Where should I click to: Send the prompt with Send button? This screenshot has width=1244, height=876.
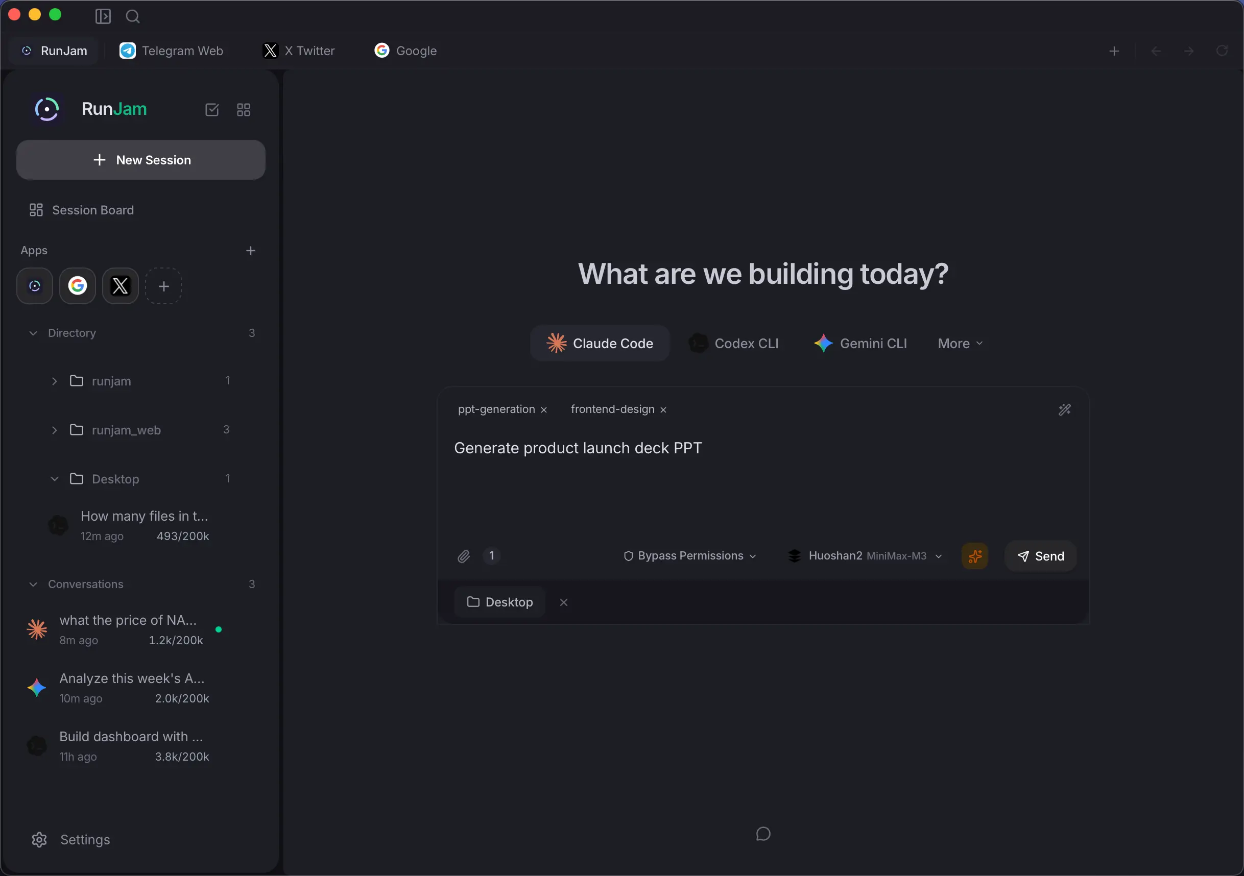pyautogui.click(x=1041, y=556)
